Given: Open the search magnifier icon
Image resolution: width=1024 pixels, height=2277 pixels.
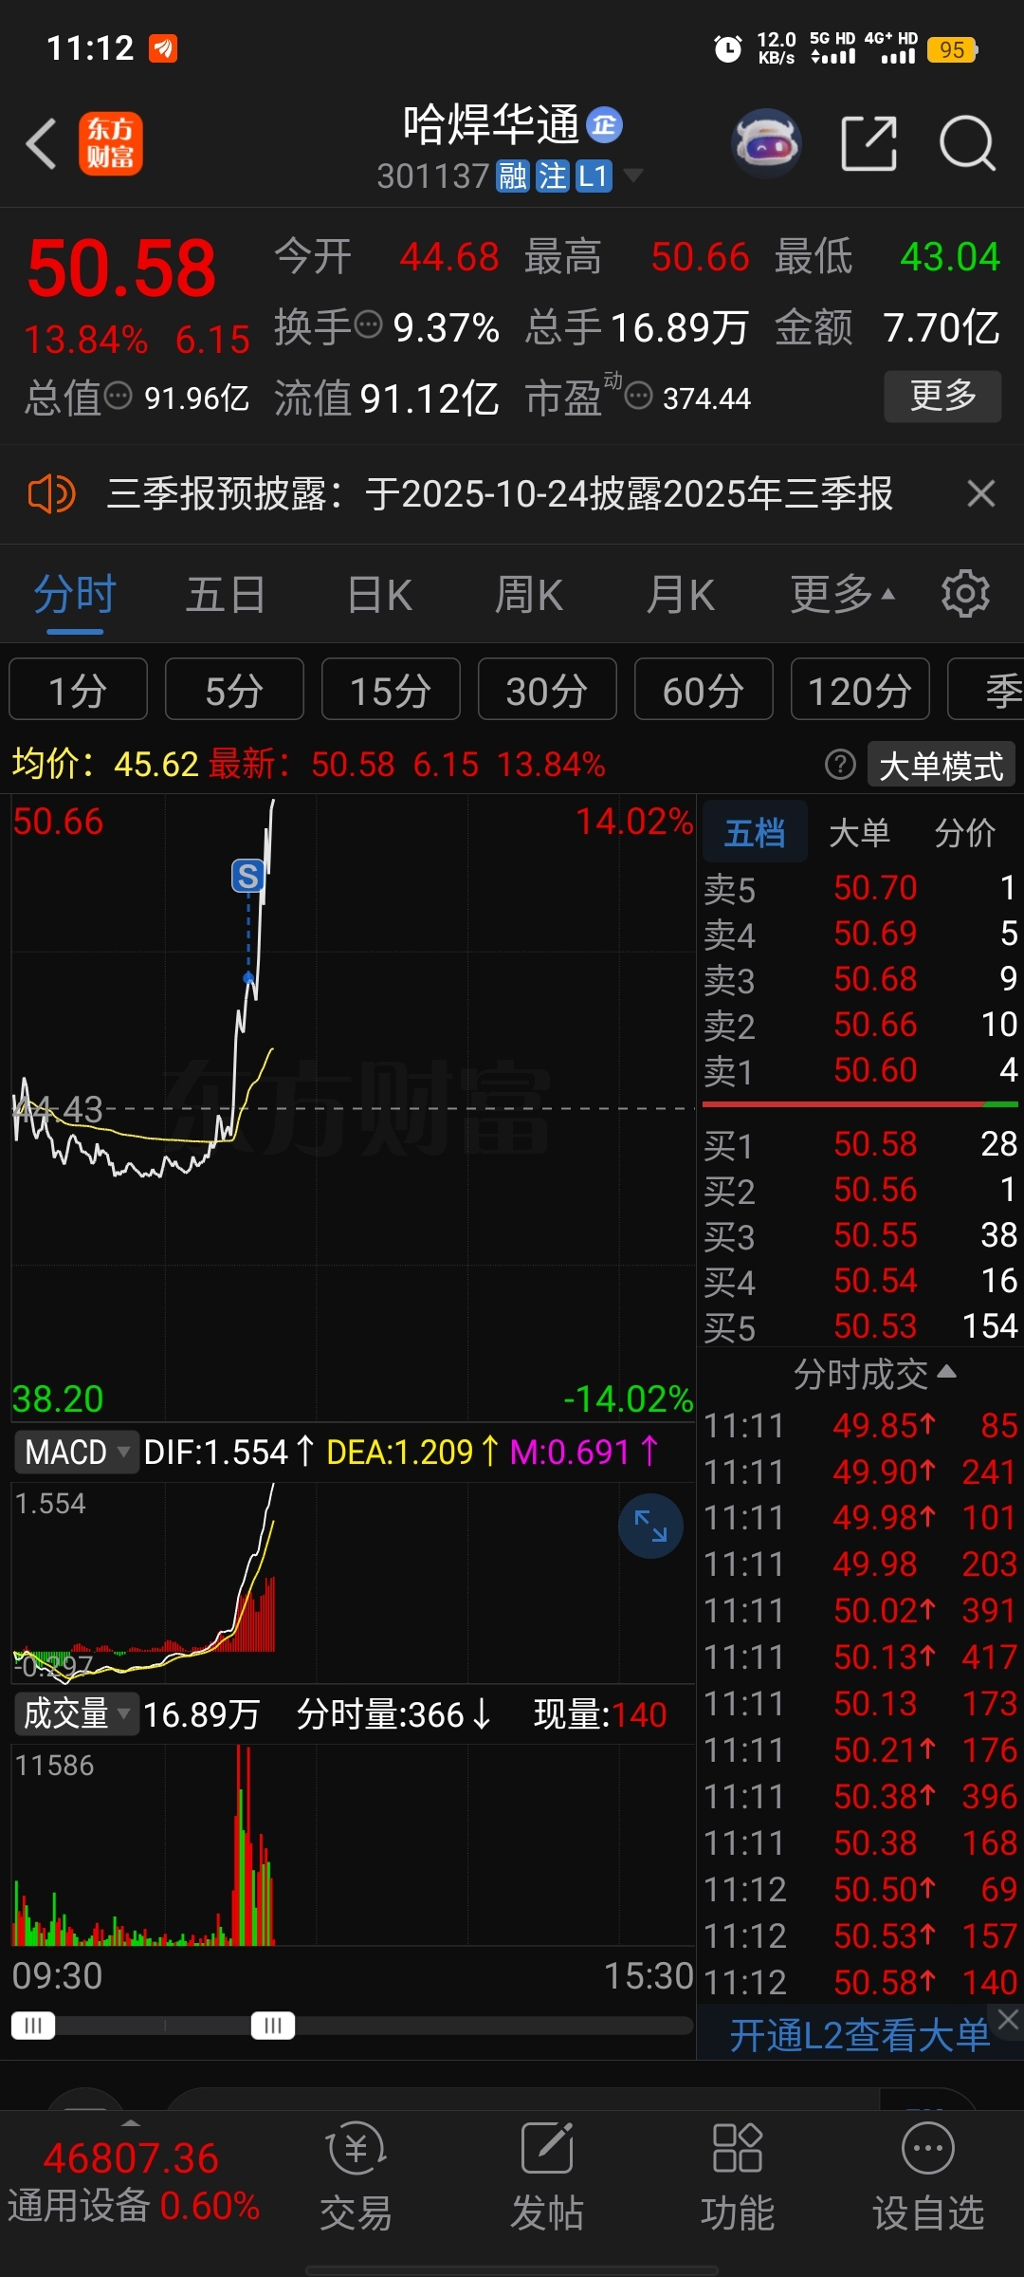Looking at the screenshot, I should coord(967,144).
